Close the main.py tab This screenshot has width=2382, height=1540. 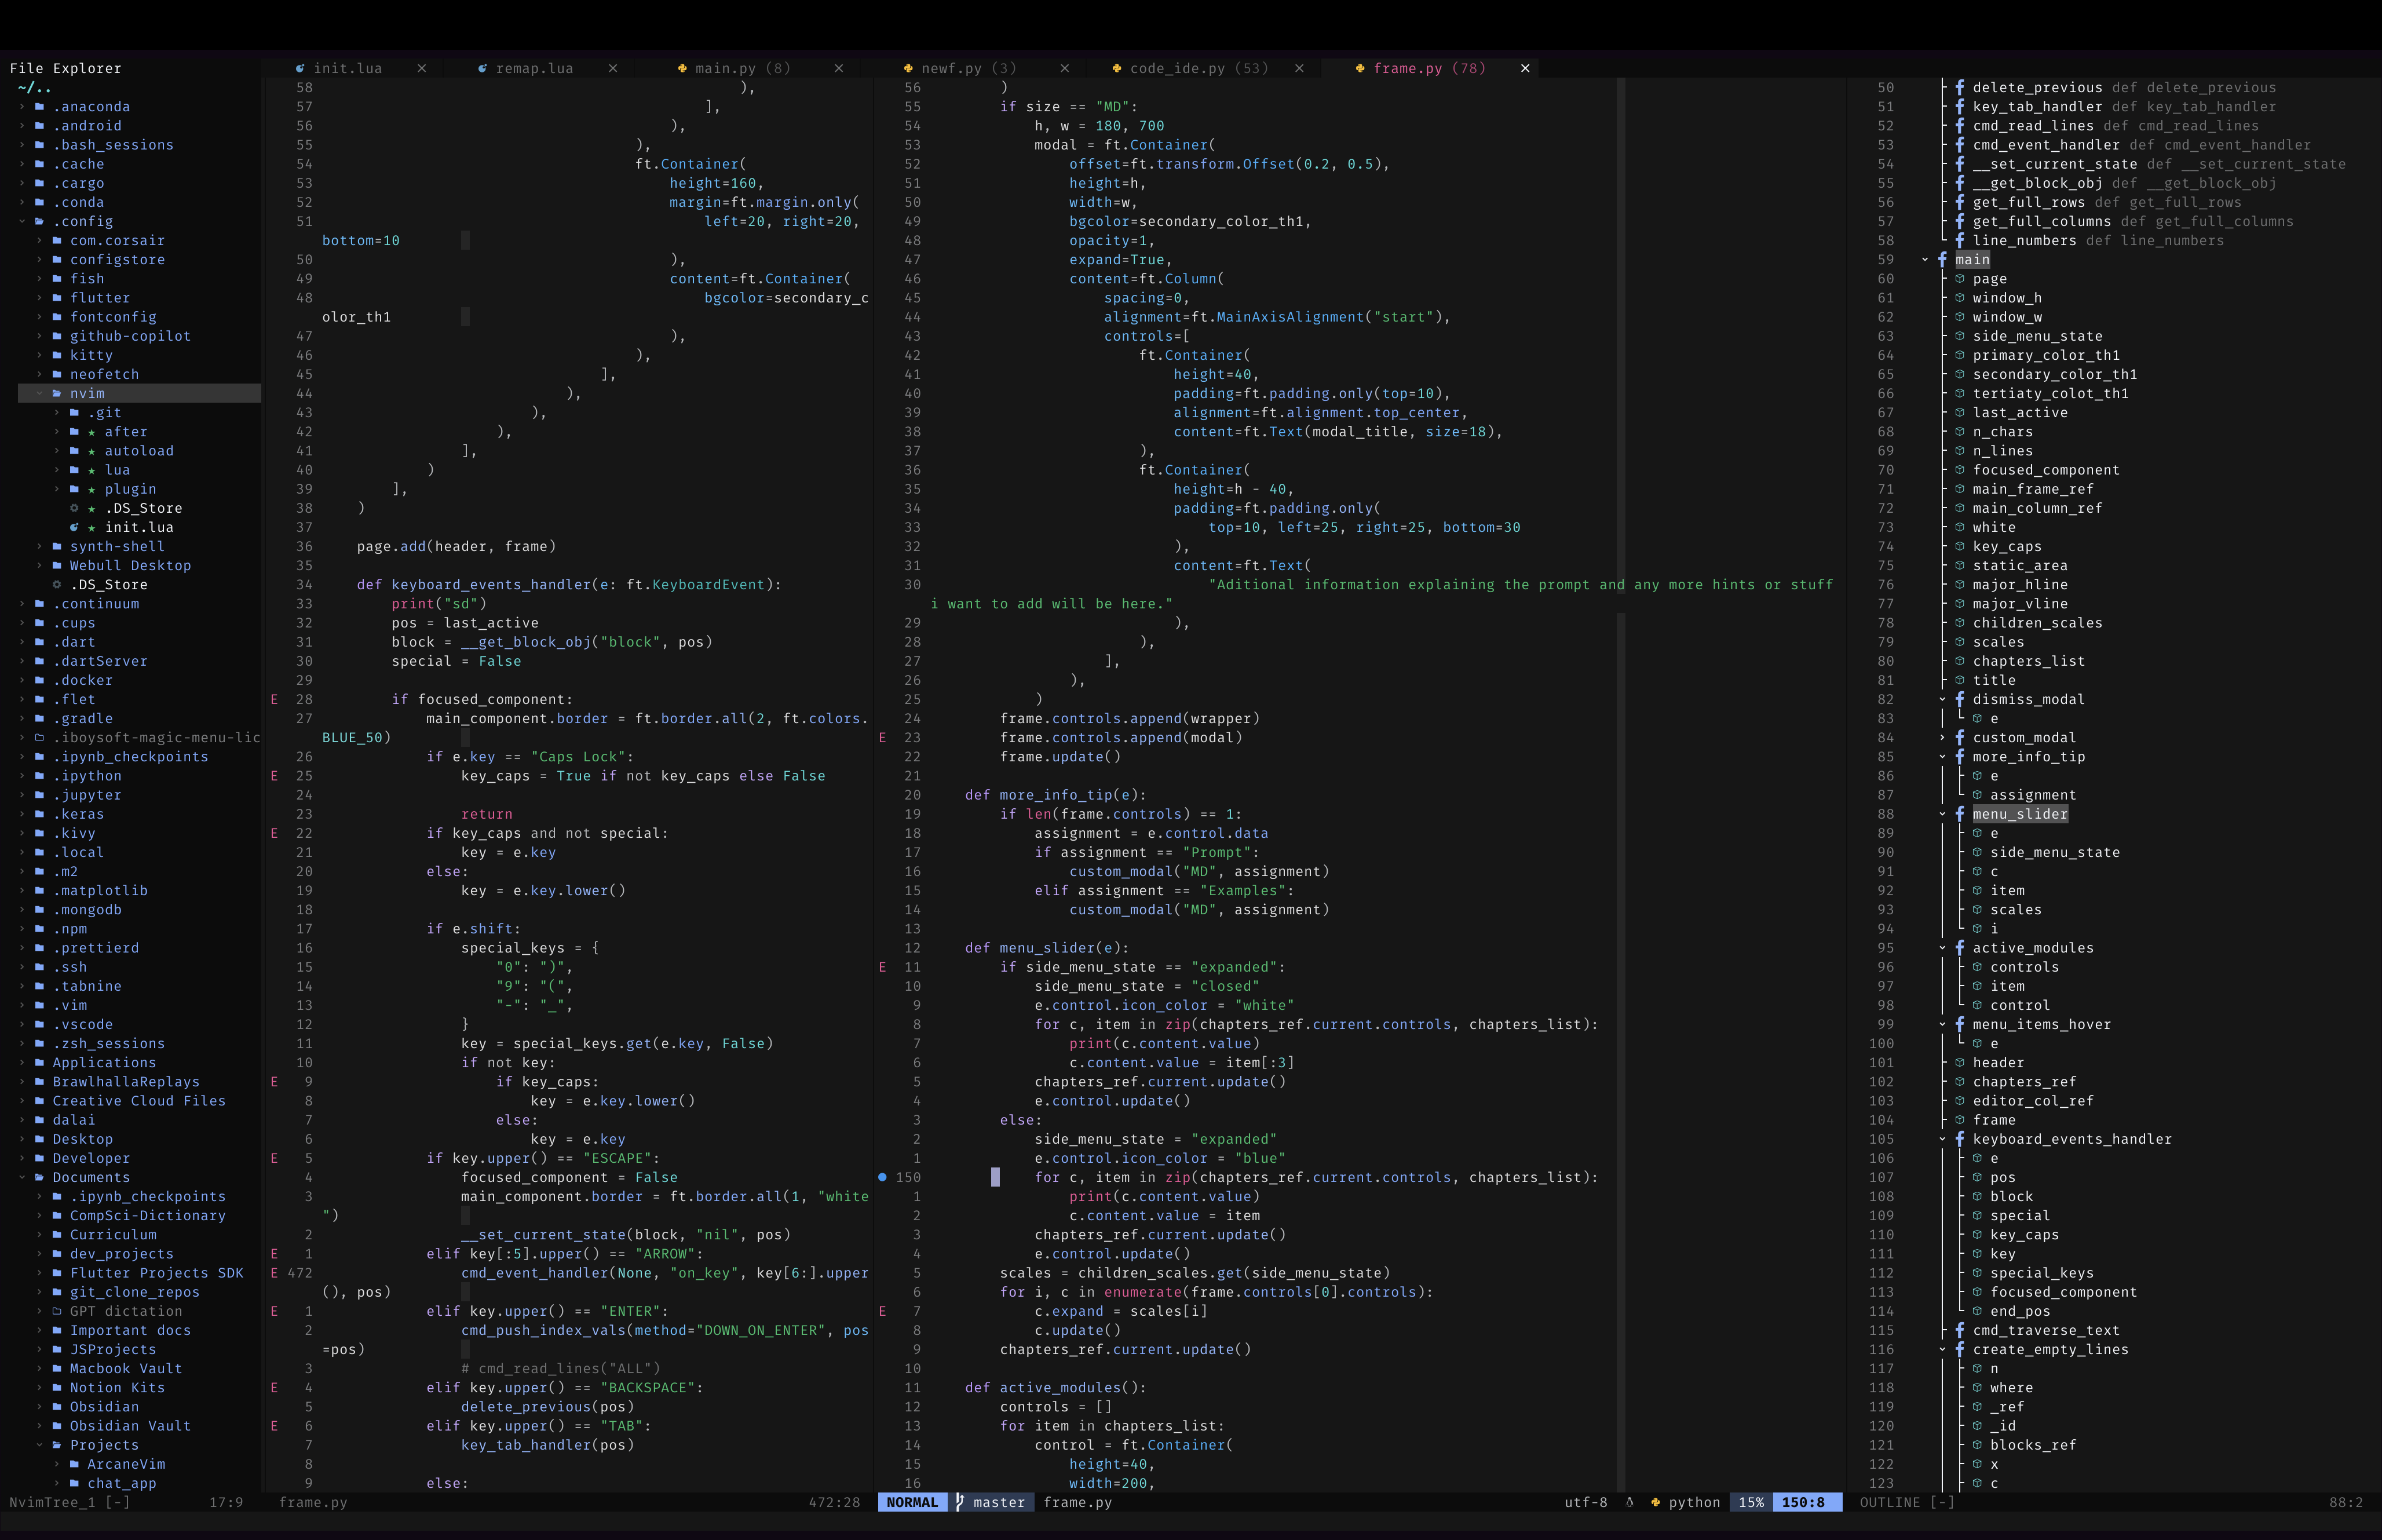tap(839, 68)
